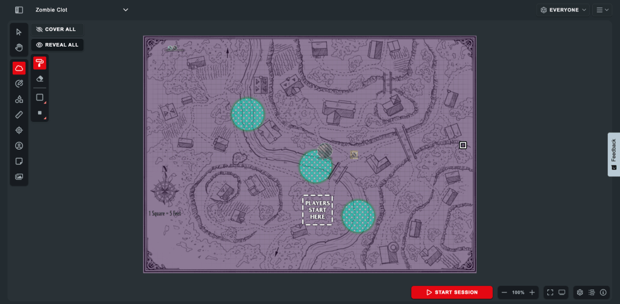The image size is (620, 304).
Task: Open the sticky note tool
Action: 19,161
